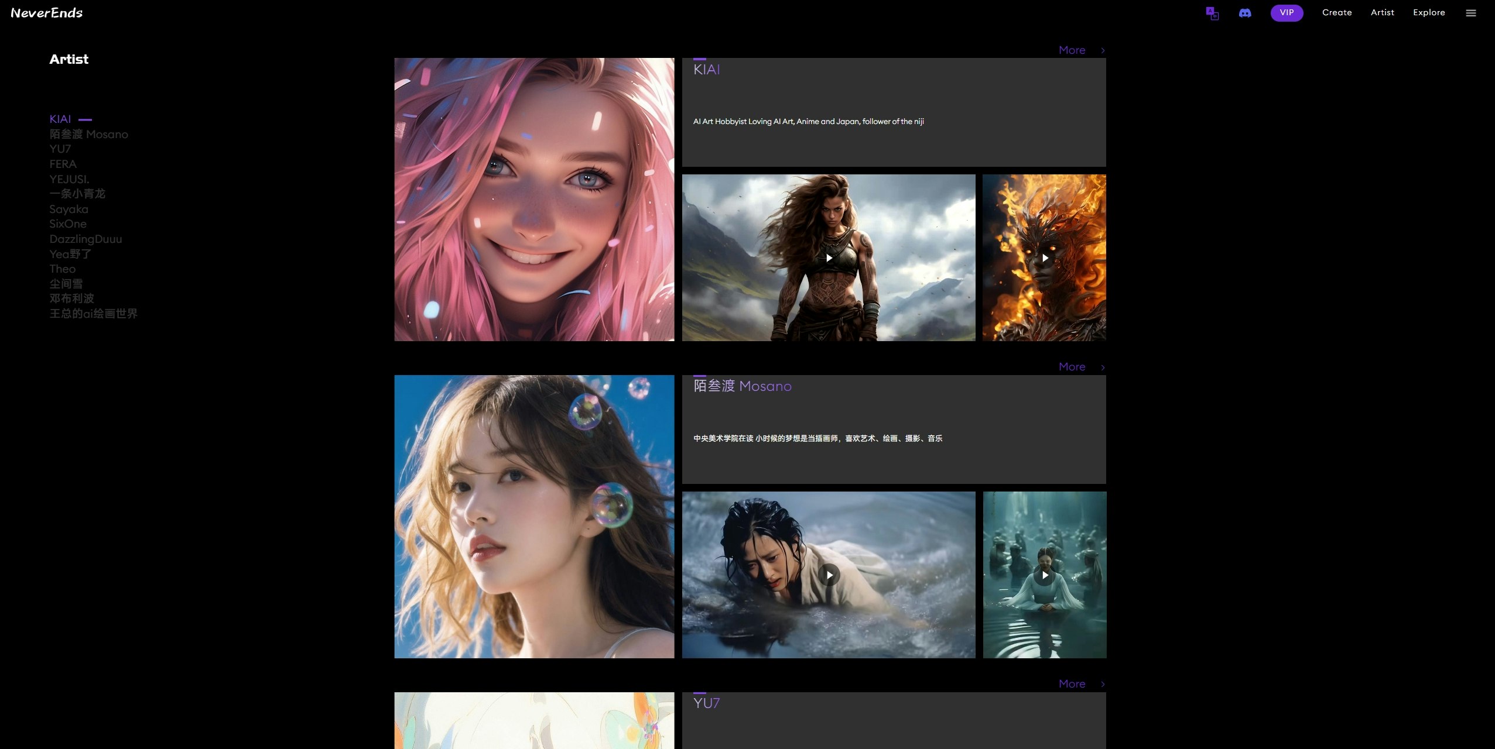Click the purple VIP button
This screenshot has width=1495, height=749.
click(1287, 13)
